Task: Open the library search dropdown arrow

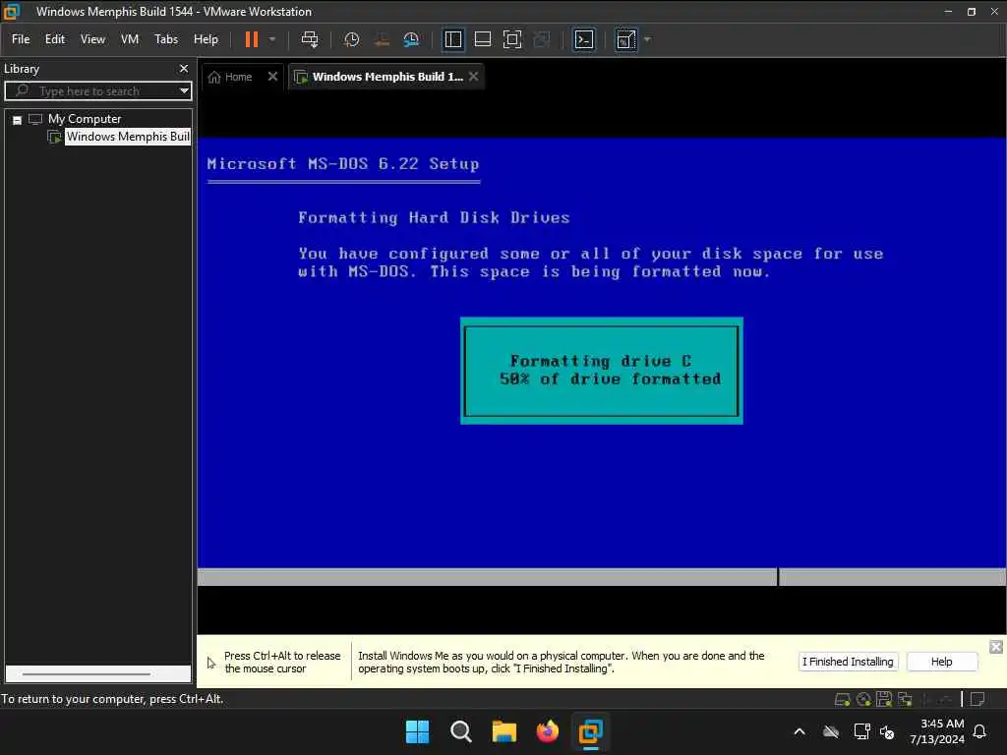Action: [184, 91]
